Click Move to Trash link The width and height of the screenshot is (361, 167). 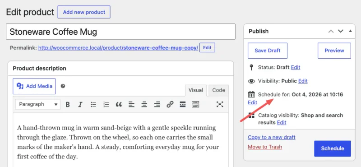click(265, 147)
